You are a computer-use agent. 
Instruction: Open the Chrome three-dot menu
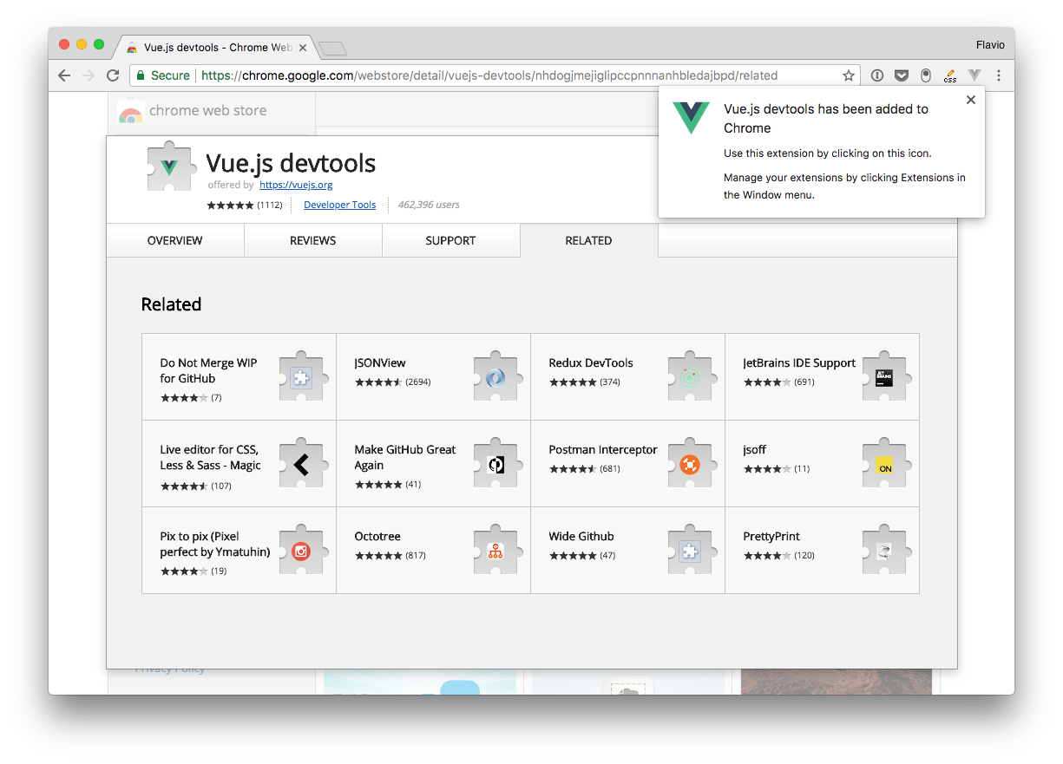(x=999, y=75)
